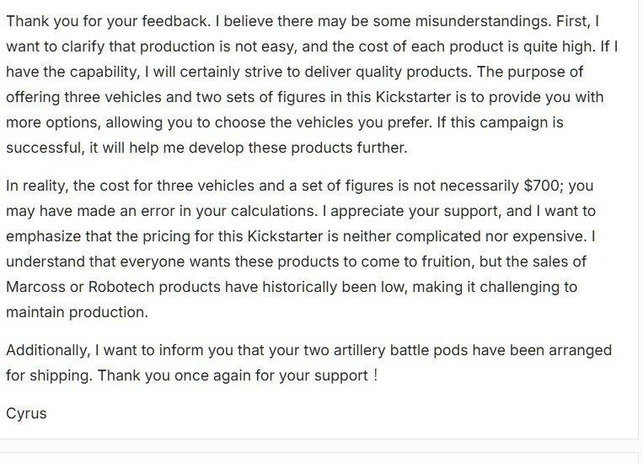Click the word Marcoss
This screenshot has height=464, width=643.
point(35,287)
